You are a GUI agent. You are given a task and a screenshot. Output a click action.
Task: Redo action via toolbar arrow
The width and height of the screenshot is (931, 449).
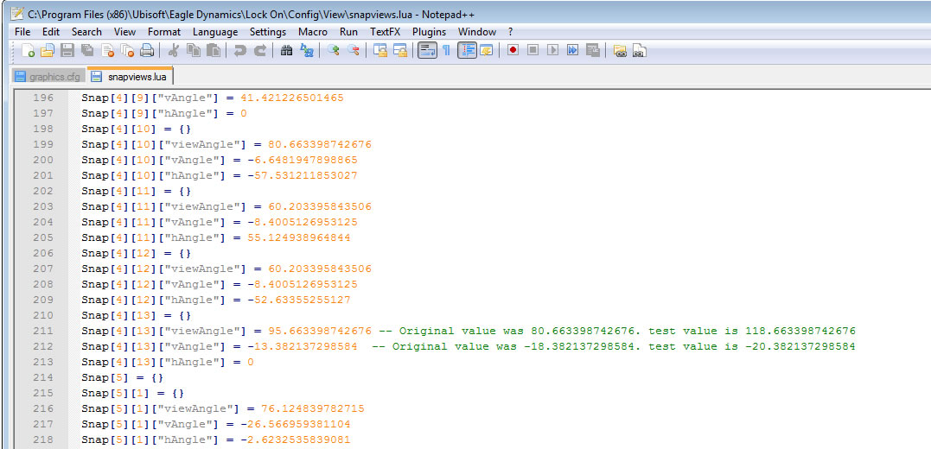259,50
